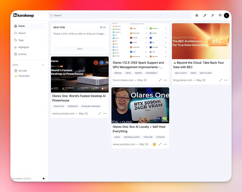This screenshot has width=242, height=192.
Task: Click the forum.olares.com source link
Action: pyautogui.click(x=123, y=80)
